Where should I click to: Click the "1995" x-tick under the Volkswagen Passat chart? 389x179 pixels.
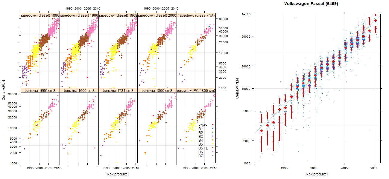point(284,168)
